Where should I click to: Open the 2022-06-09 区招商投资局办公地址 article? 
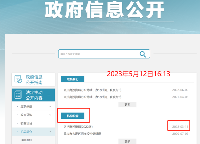(x=92, y=90)
